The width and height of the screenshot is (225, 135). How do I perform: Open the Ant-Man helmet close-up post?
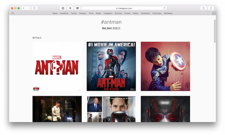165,109
